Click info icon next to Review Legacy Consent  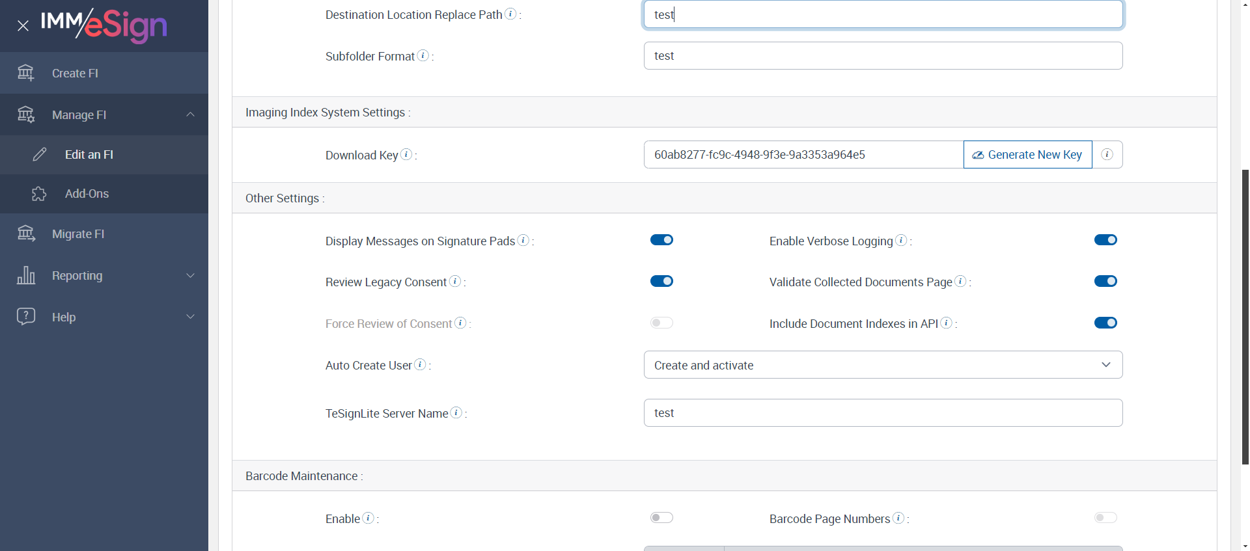(x=455, y=281)
